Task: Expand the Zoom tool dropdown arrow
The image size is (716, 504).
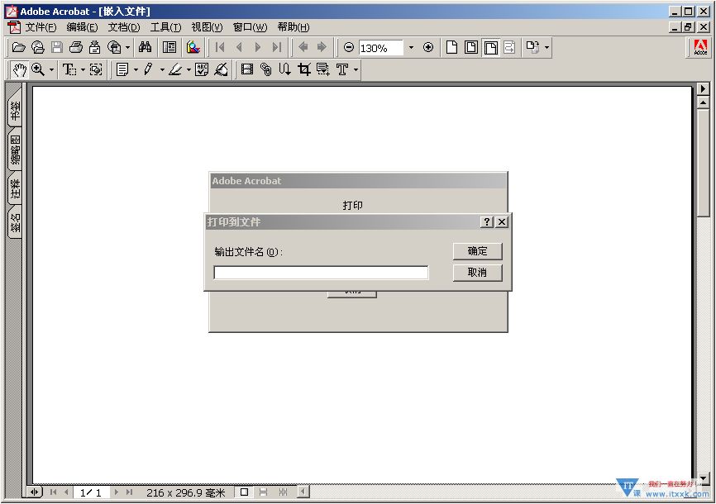Action: (x=51, y=70)
